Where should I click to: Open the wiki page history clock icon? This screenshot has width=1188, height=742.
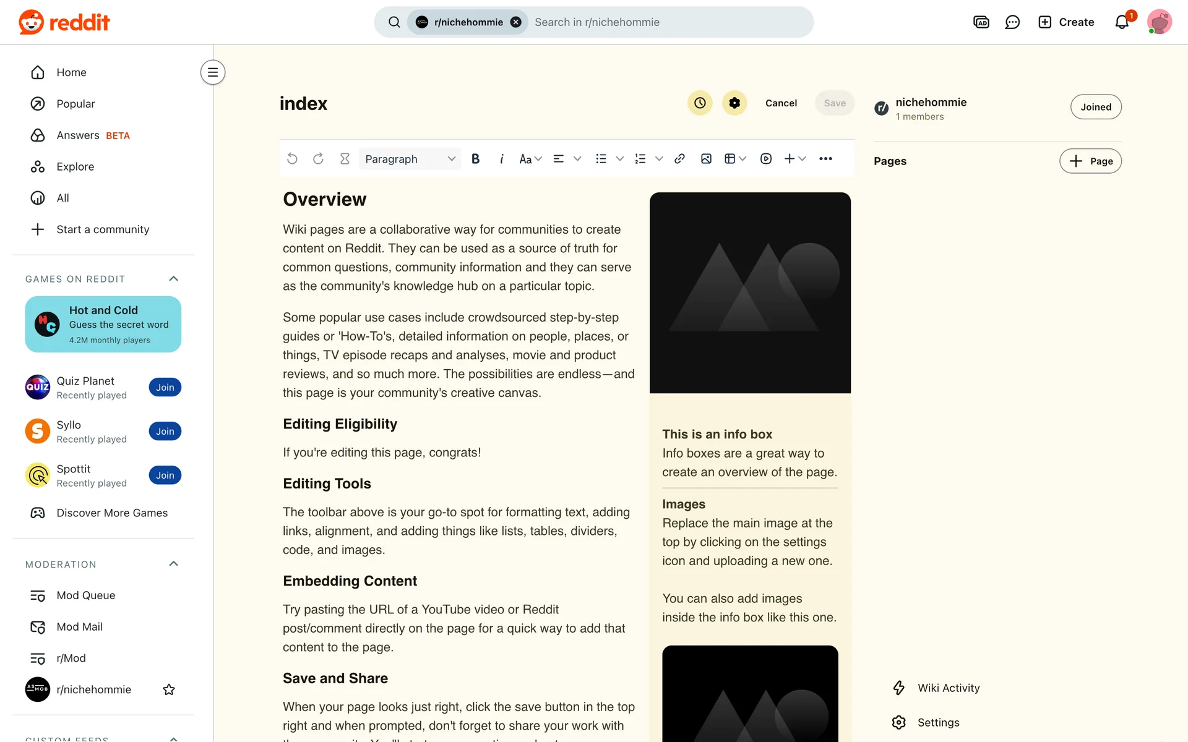pos(700,103)
